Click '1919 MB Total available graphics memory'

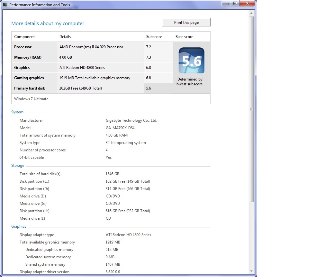(x=94, y=78)
